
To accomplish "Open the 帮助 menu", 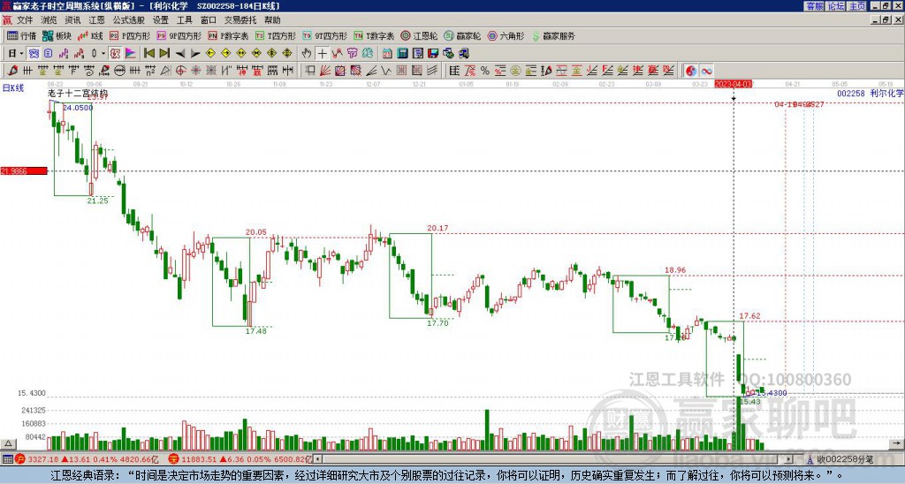I will [x=272, y=20].
